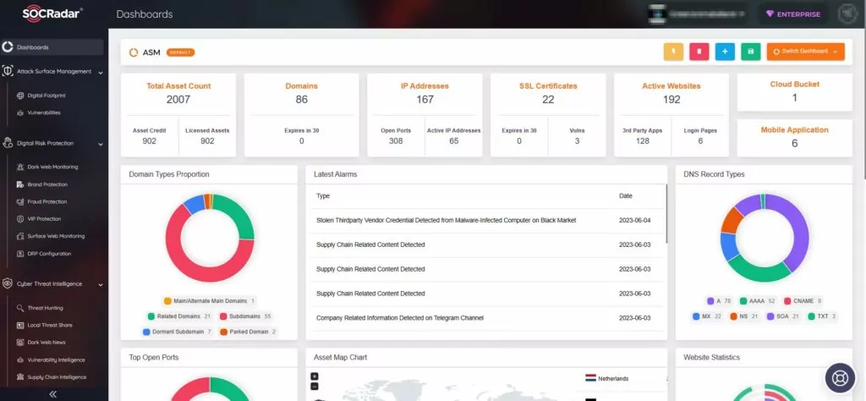The image size is (866, 401).
Task: Click the Mobile Application card
Action: 795,138
